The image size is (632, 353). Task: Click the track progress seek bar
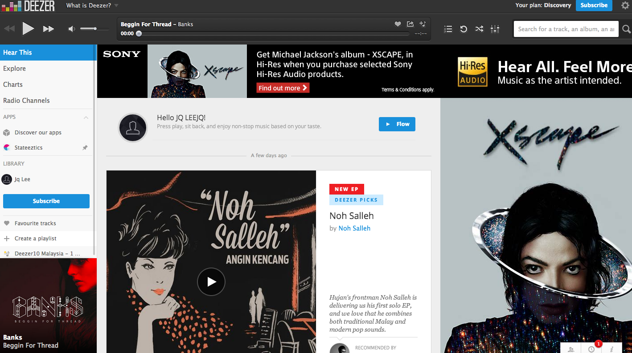pos(273,34)
